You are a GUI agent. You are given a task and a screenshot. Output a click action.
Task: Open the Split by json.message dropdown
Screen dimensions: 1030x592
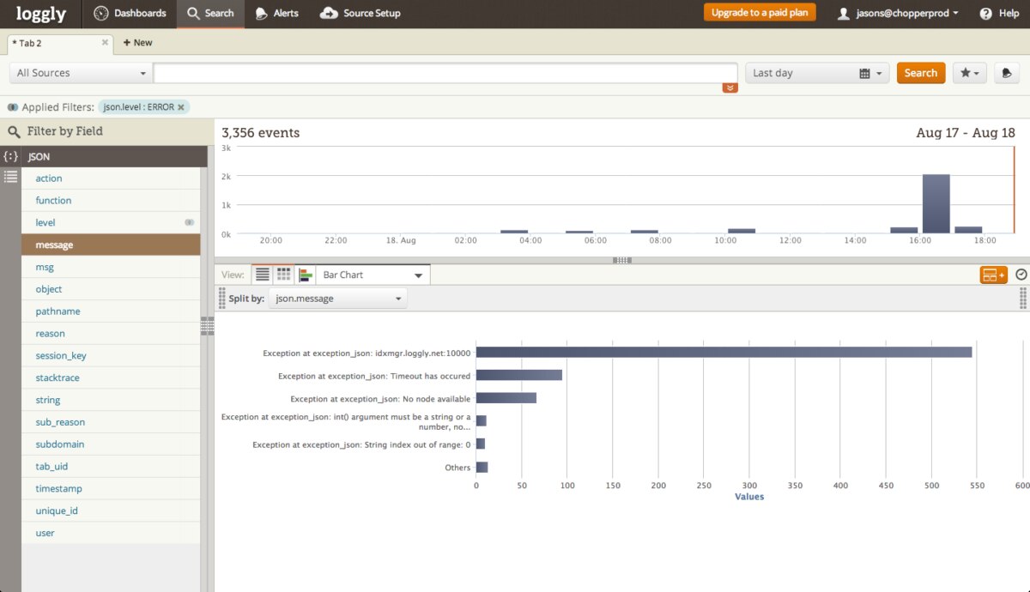tap(336, 298)
